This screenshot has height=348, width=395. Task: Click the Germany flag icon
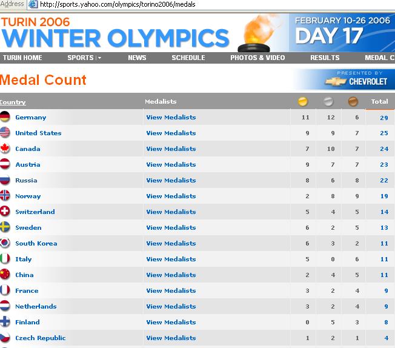(5, 117)
